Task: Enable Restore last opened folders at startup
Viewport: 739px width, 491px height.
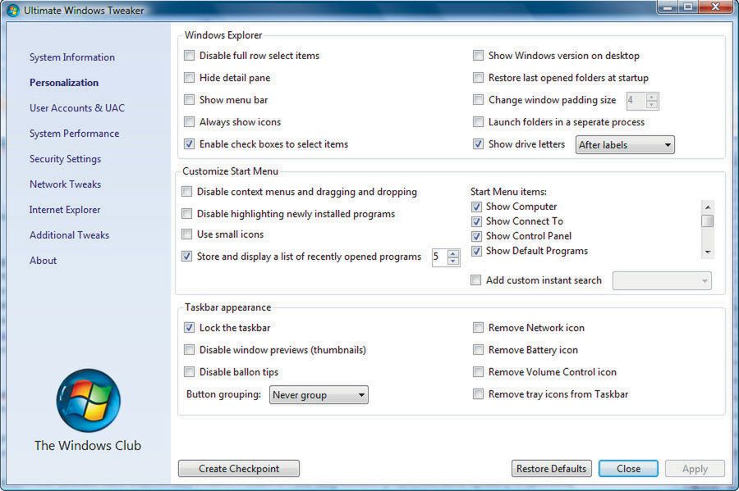Action: tap(478, 78)
